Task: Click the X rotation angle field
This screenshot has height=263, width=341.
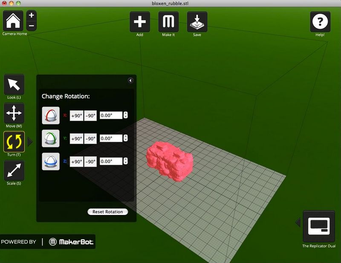Action: pos(111,115)
